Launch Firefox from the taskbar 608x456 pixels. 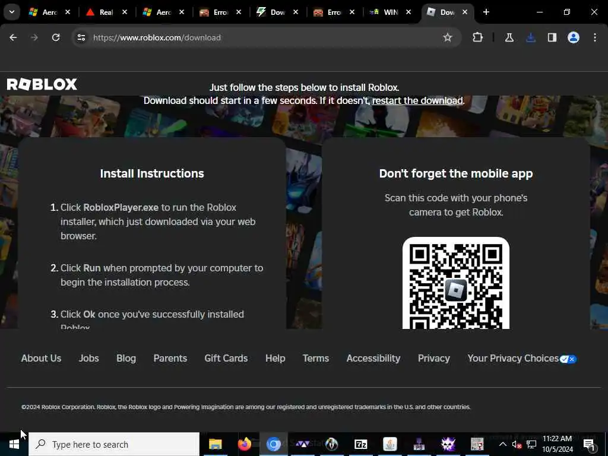pyautogui.click(x=244, y=444)
